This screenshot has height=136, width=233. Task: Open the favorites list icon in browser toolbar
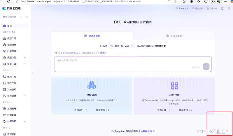pos(199,1)
